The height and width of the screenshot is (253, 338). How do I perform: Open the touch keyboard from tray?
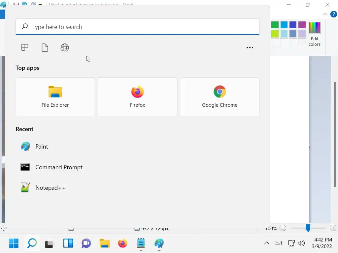(278, 243)
